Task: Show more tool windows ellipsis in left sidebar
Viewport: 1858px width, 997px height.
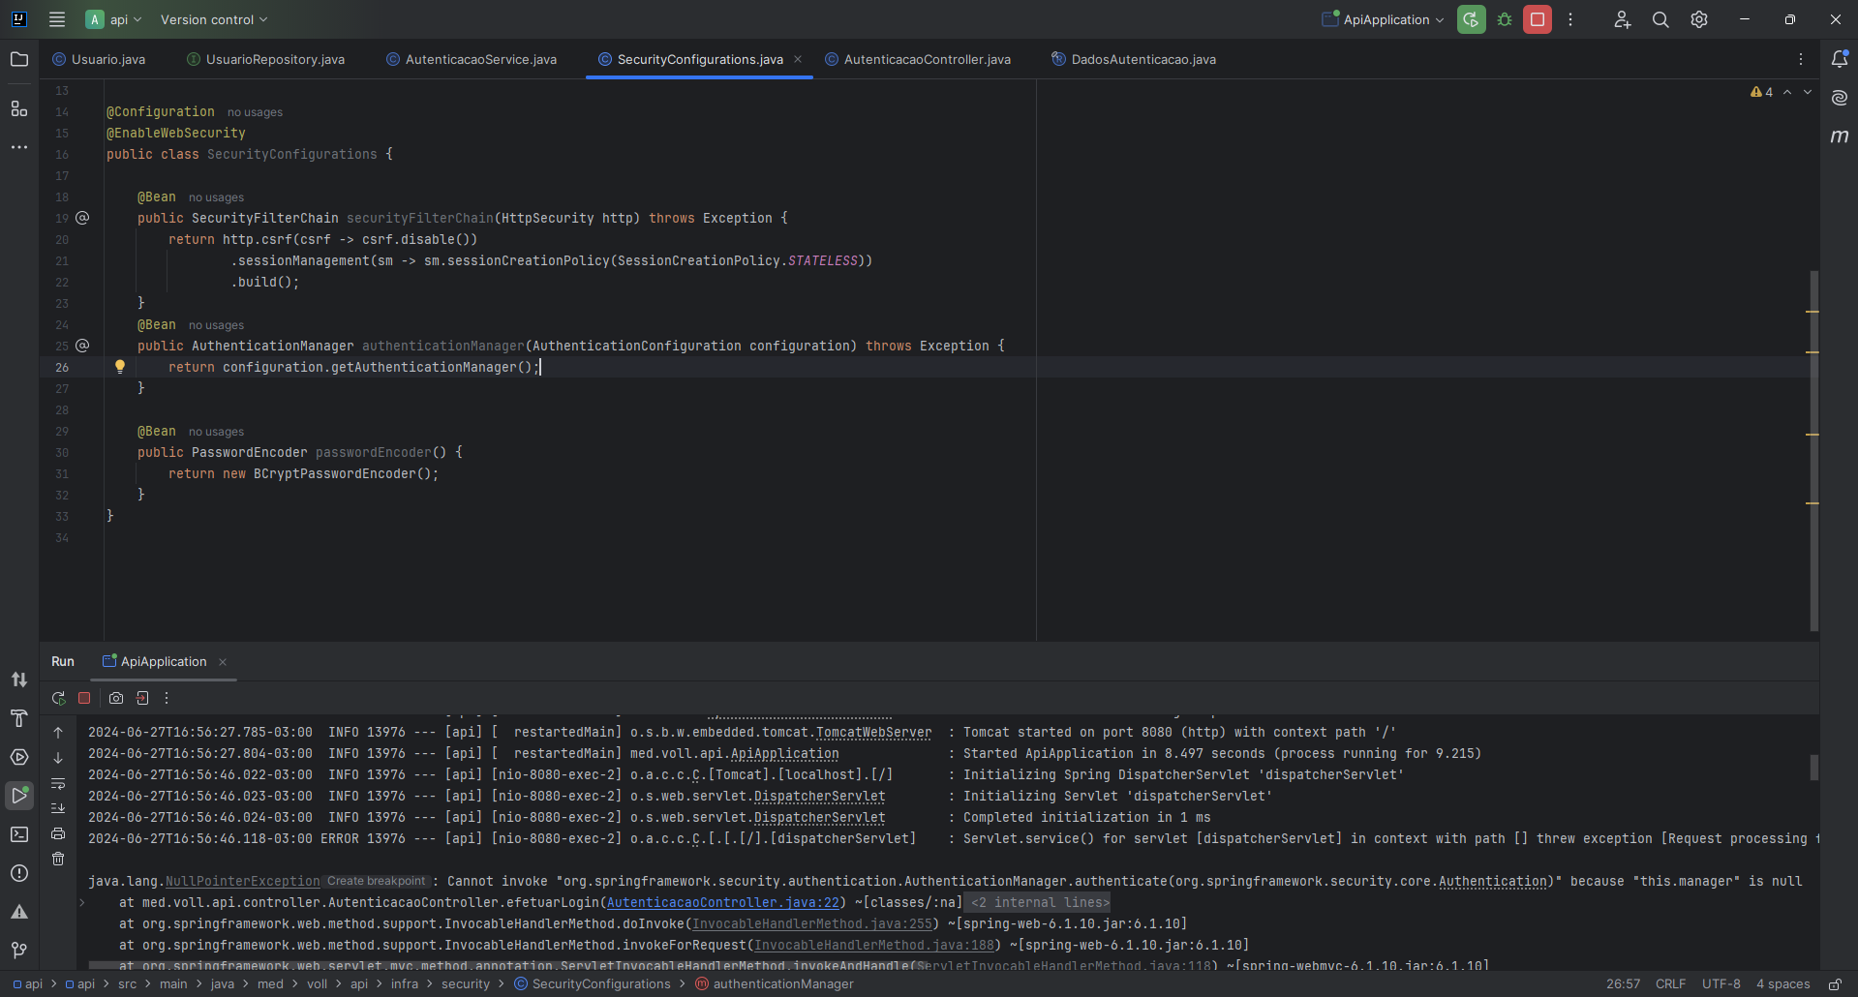Action: coord(19,147)
